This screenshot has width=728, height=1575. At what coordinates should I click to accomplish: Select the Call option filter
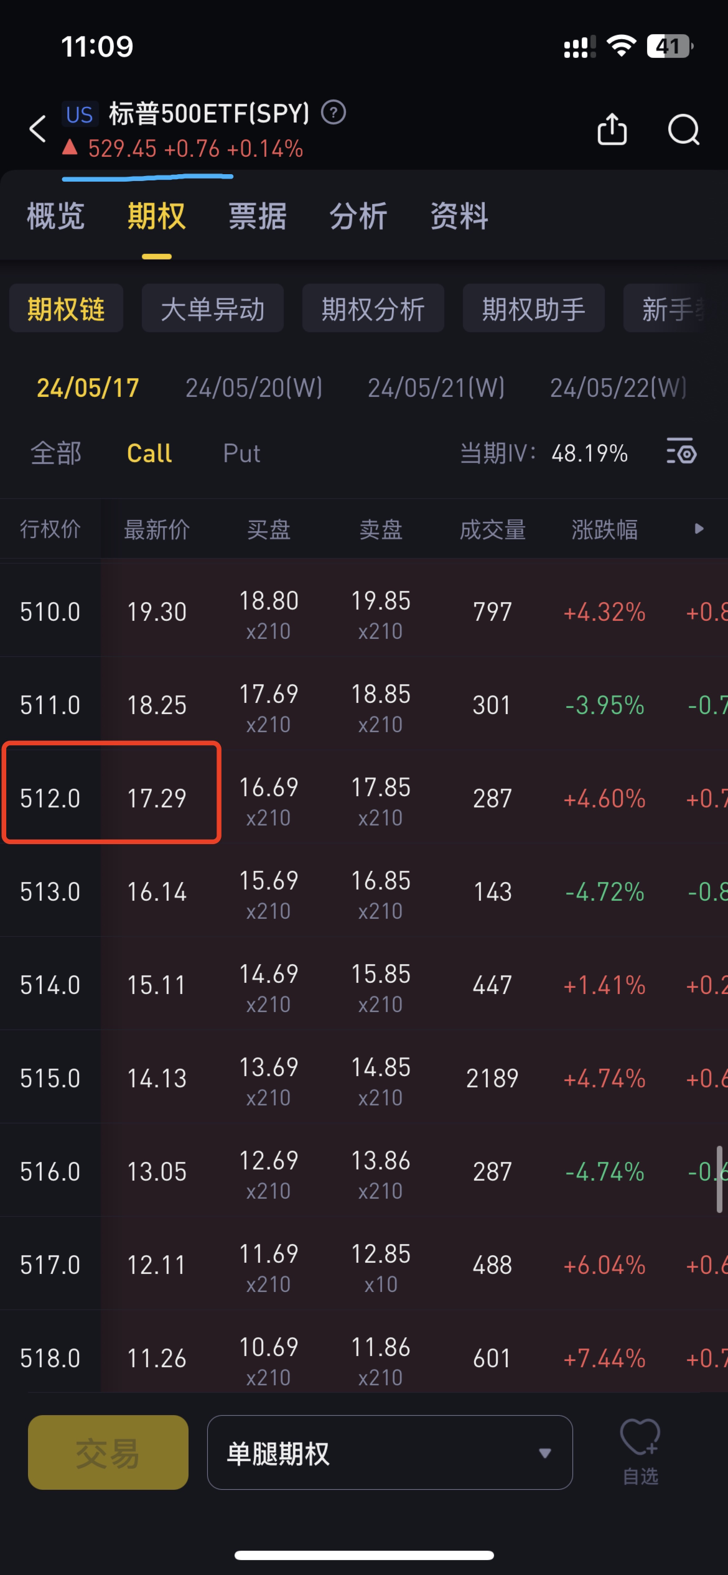click(149, 453)
